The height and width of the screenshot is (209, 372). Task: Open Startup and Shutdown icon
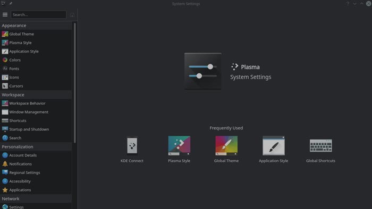click(5, 129)
